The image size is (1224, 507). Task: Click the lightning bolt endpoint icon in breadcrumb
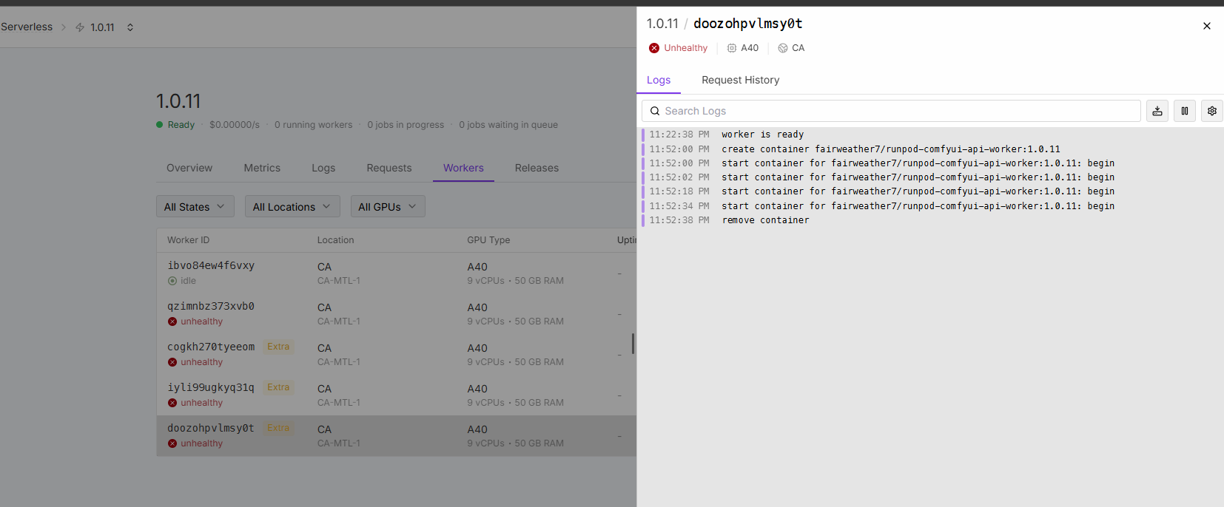[x=80, y=27]
